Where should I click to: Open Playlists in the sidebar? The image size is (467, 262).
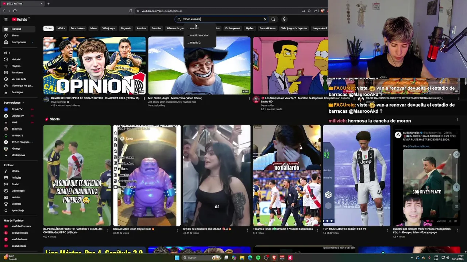pos(19,66)
